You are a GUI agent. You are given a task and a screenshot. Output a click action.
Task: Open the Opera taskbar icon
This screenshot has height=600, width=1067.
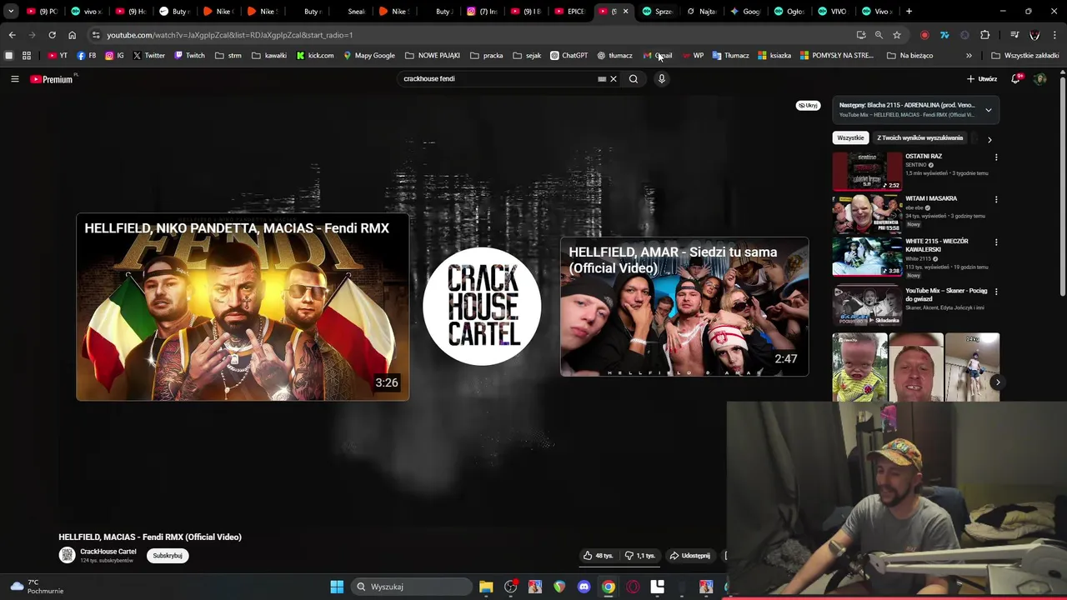coord(633,587)
